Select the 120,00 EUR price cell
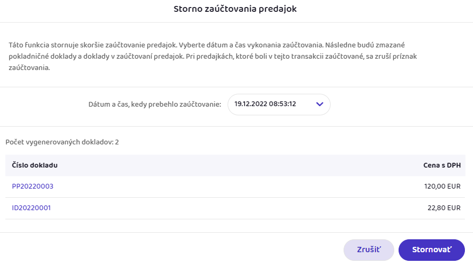Viewport: 473px width, 263px height. coord(442,186)
